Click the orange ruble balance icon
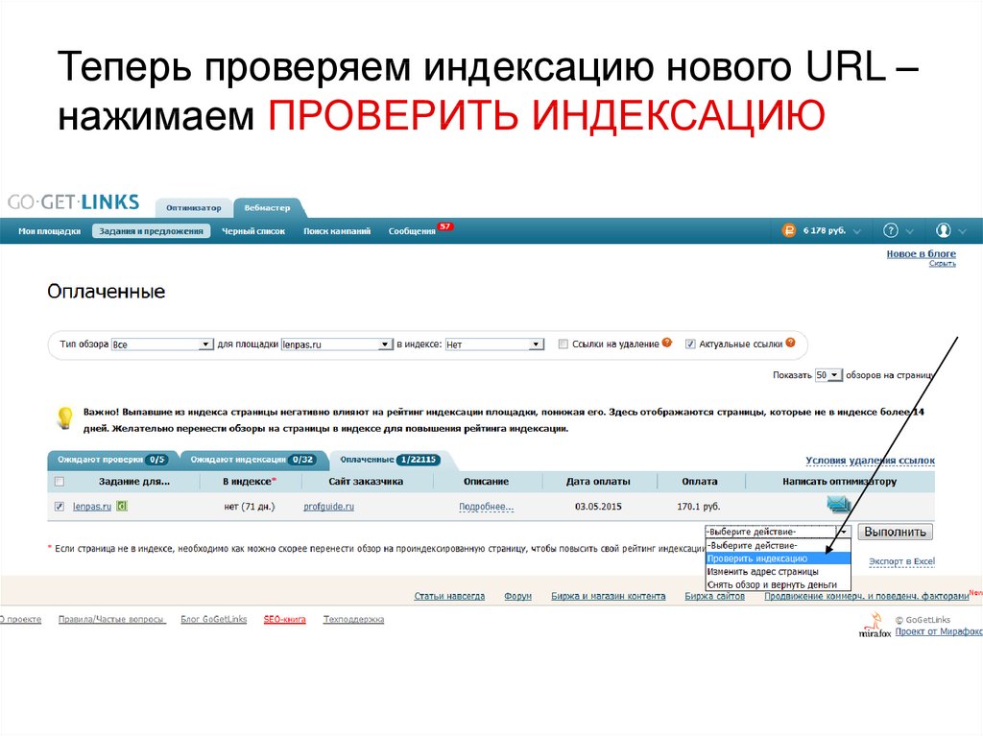Viewport: 983px width, 736px height. tap(788, 230)
